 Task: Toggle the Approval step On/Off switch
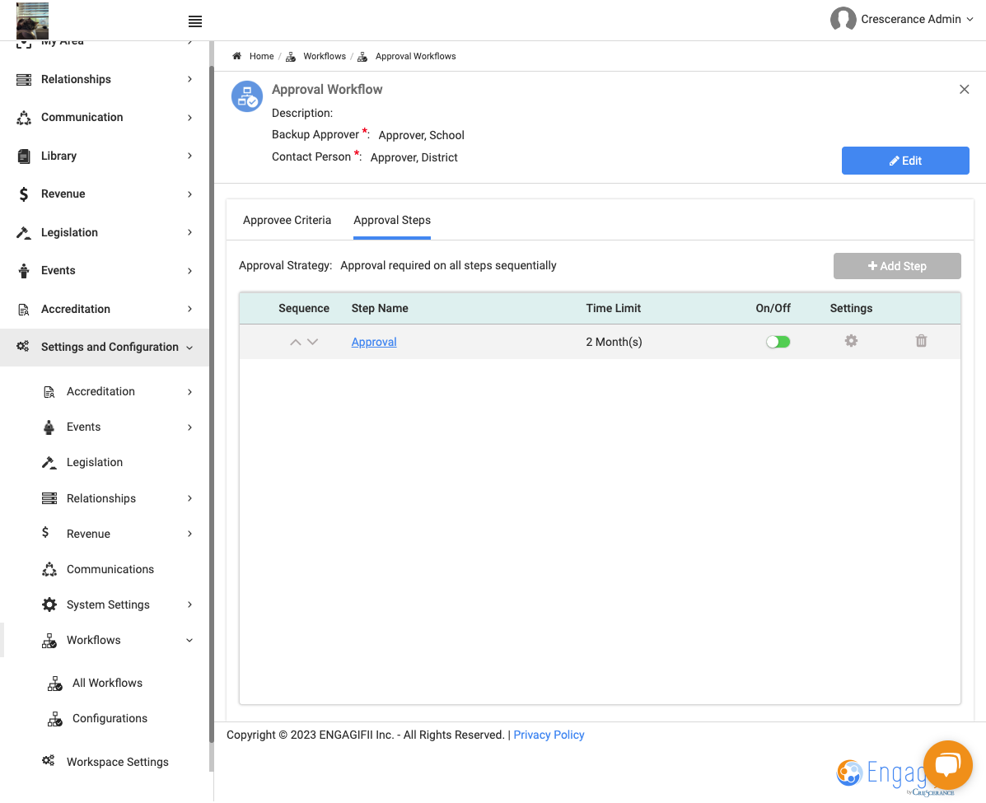(x=778, y=342)
